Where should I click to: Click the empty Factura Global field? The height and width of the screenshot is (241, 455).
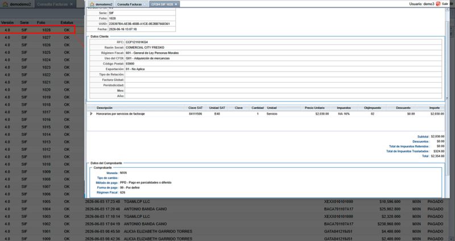[283, 80]
